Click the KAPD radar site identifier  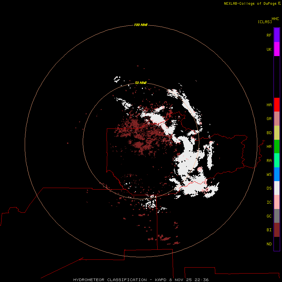(161, 280)
